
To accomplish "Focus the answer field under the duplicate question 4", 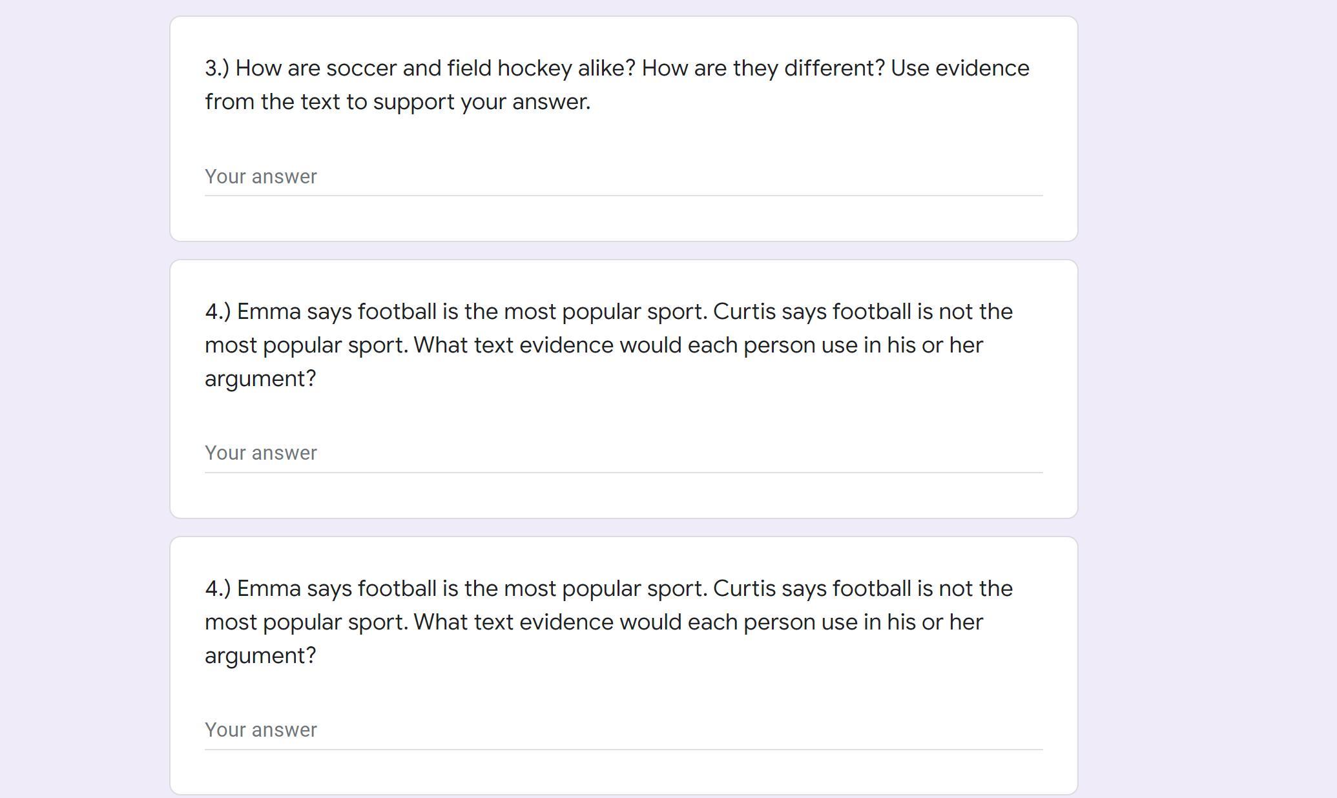I will [623, 730].
